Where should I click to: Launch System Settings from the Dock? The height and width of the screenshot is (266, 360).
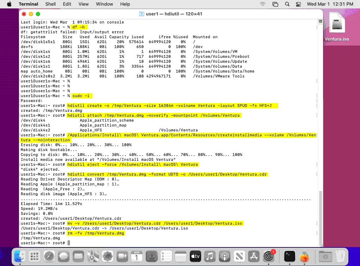[x=269, y=257]
